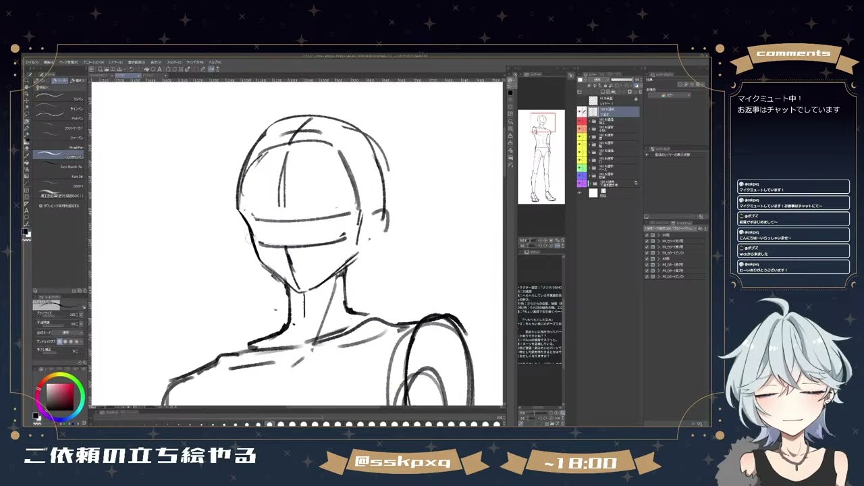Select サインペン brush in sub tool list

(x=59, y=105)
